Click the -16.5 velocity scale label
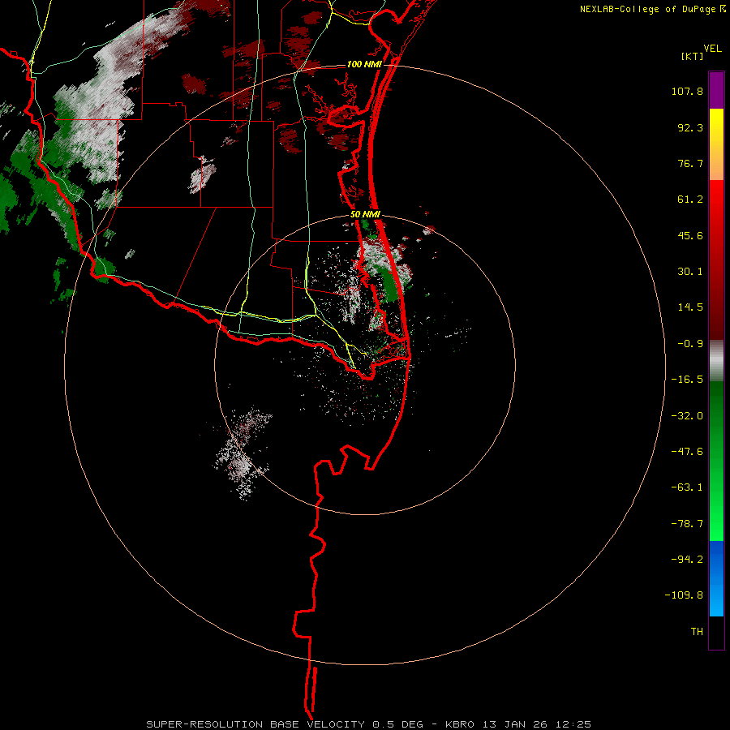Viewport: 730px width, 730px height. click(x=687, y=380)
